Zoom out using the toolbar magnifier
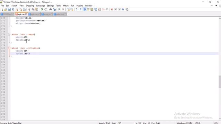Viewport: 221px width, 124px height. (x=63, y=9)
